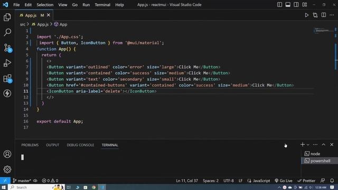Split the editor right
Screen dimensions: 338x190
pos(324,15)
